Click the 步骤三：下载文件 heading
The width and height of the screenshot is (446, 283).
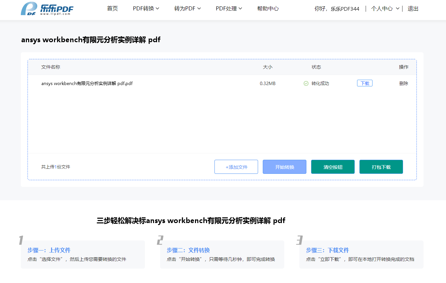coord(328,250)
